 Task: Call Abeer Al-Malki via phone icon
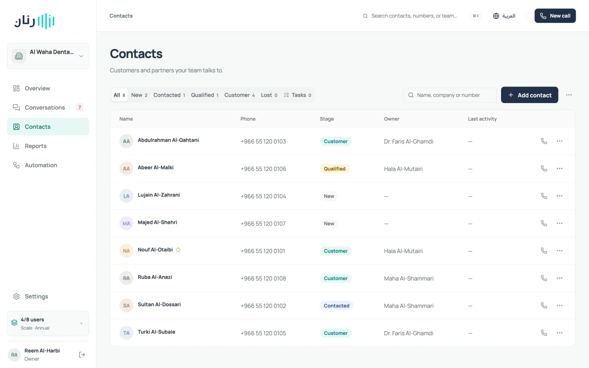pos(544,169)
